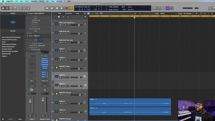Viewport: 215px width, 121px height.
Task: Click the 13BGV 2 track audio icon
Action: [x=56, y=59]
